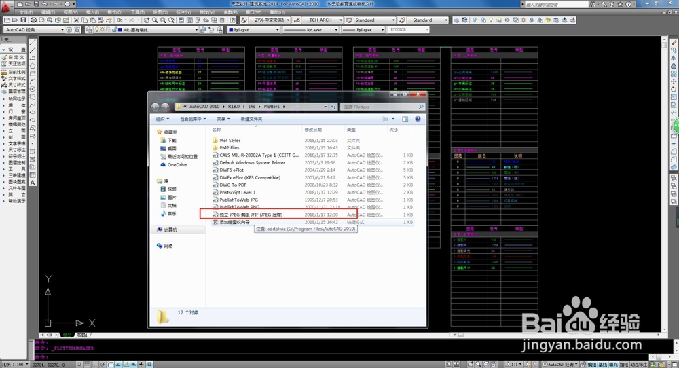This screenshot has width=679, height=368.
Task: Toggle 填充 hatch option in status bar
Action: 614,365
